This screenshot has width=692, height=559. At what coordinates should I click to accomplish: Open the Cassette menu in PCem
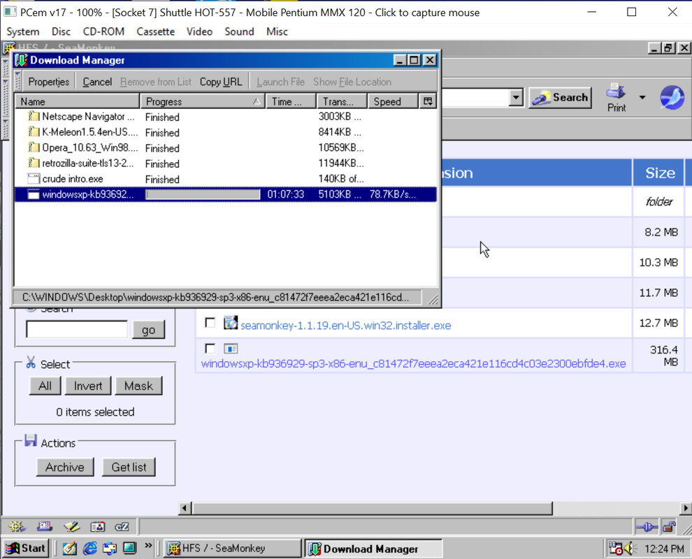pyautogui.click(x=155, y=31)
